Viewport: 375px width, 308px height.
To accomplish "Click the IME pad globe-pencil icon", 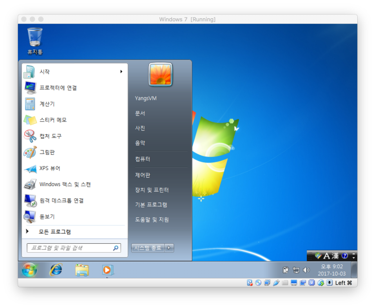I will pos(318,256).
